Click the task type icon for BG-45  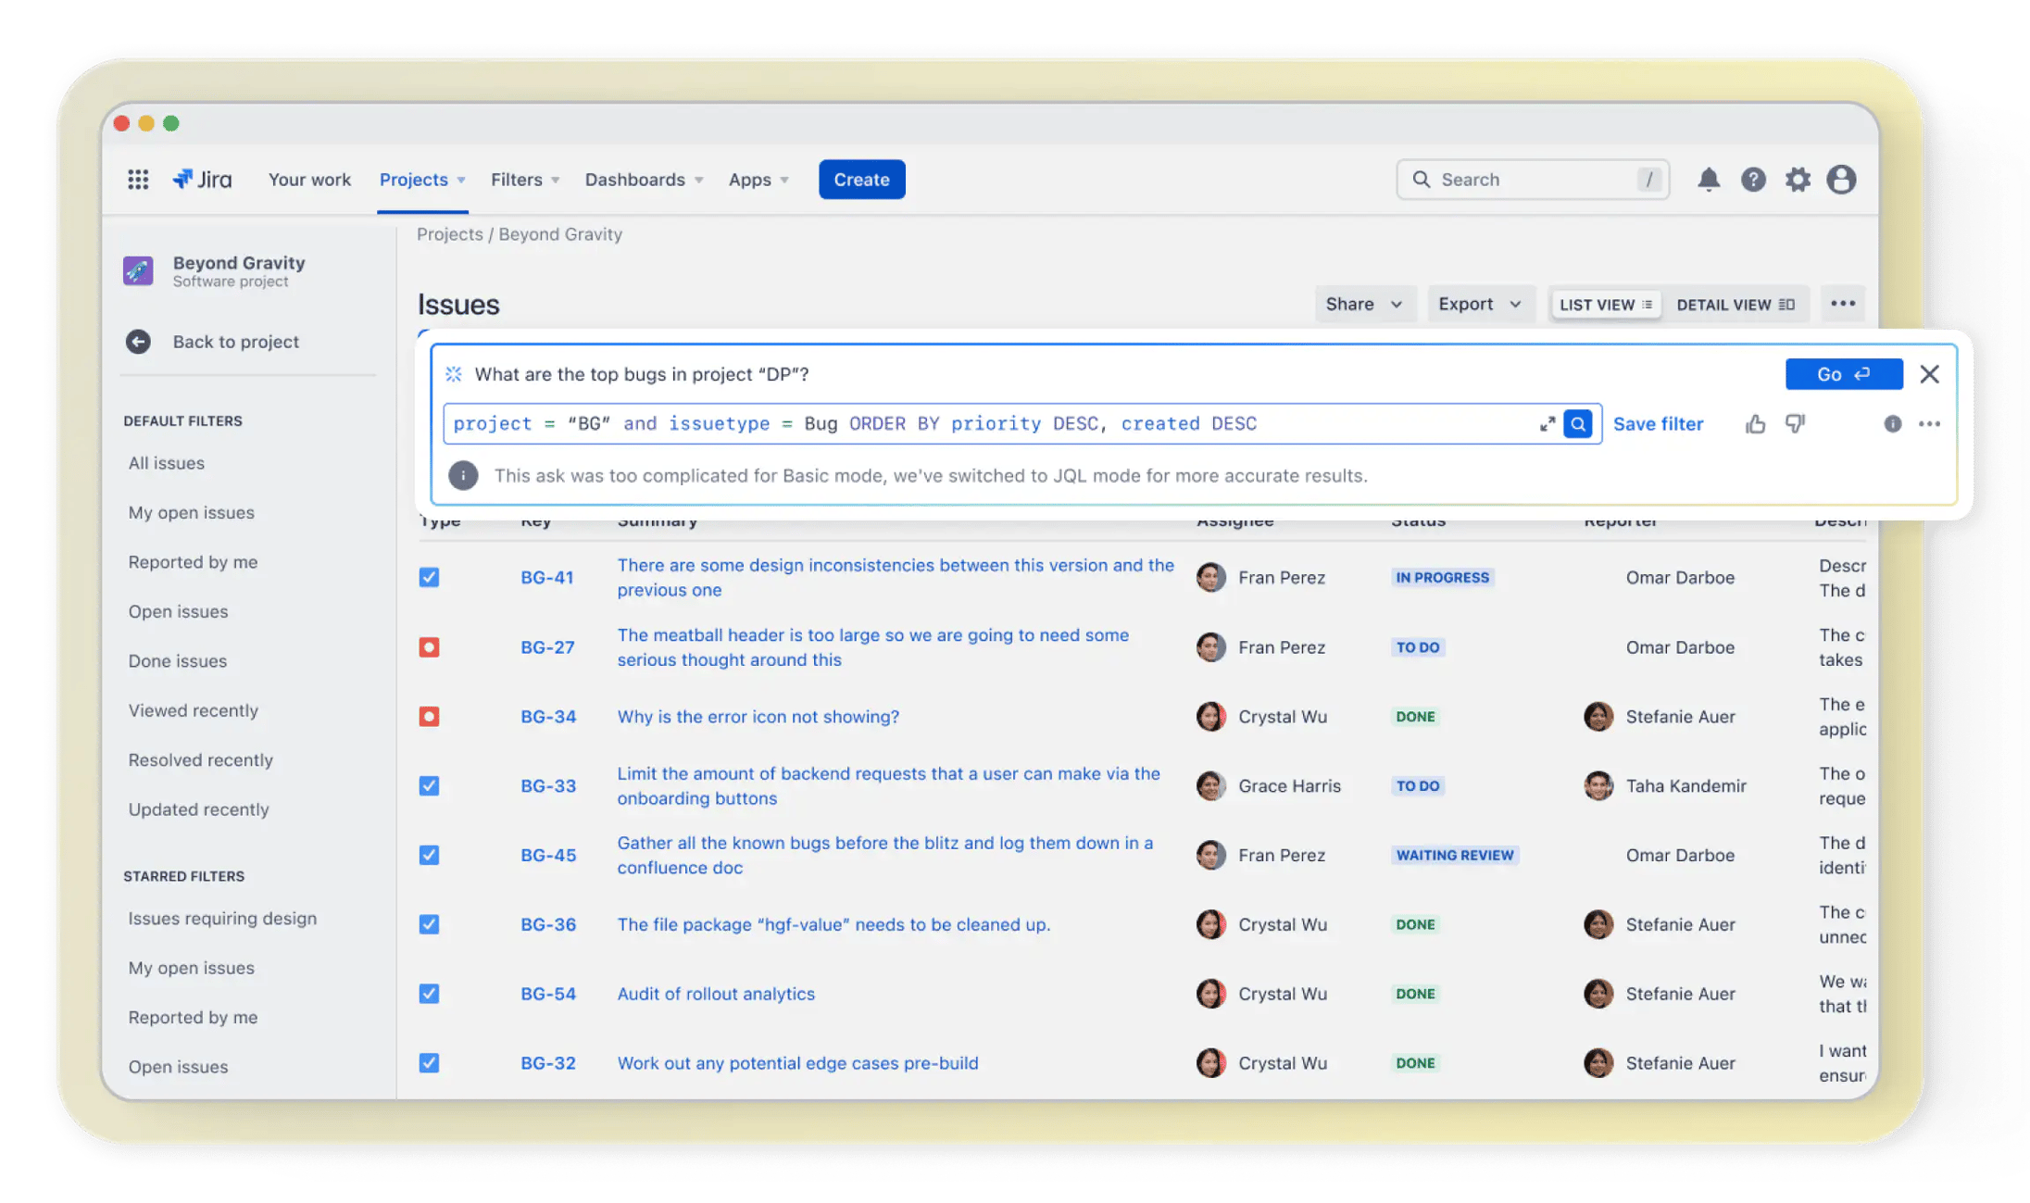coord(429,855)
